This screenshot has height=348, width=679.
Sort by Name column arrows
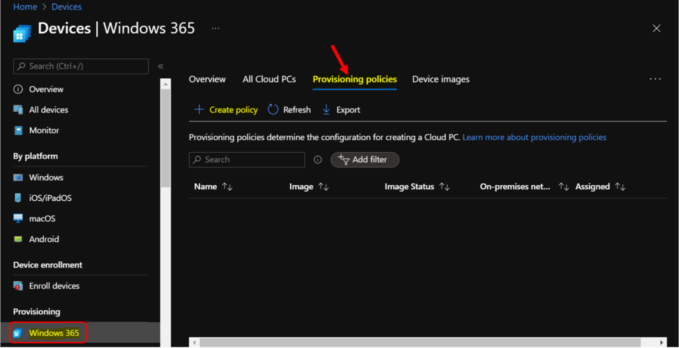click(227, 187)
